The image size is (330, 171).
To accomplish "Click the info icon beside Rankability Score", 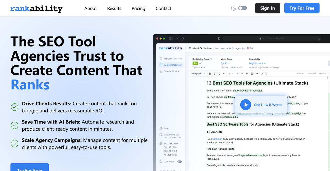I will (x=211, y=59).
